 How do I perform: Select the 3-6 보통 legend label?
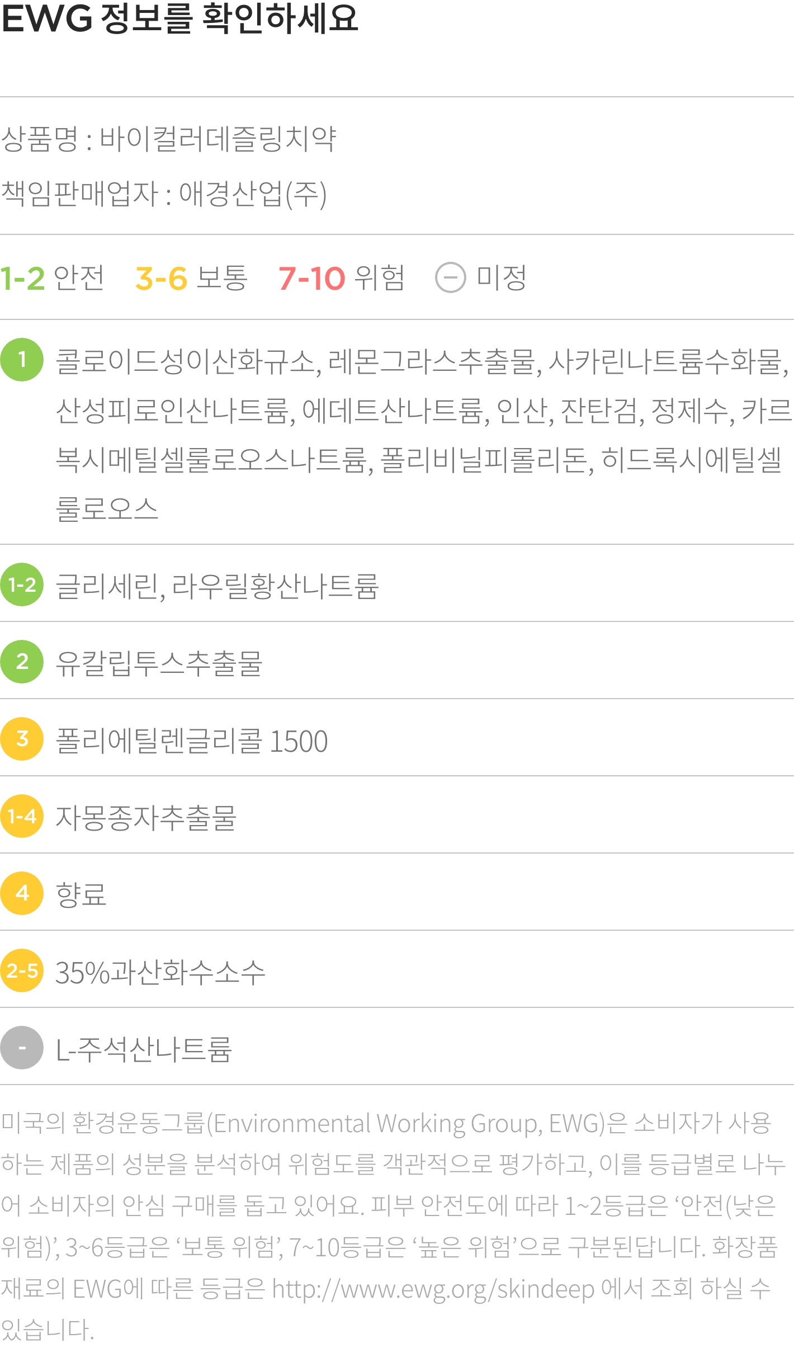pyautogui.click(x=191, y=278)
